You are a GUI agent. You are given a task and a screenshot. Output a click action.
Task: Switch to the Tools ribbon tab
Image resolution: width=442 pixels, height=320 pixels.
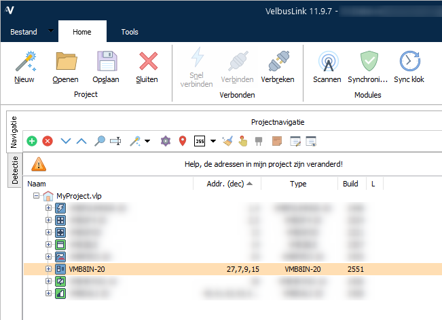coord(130,32)
